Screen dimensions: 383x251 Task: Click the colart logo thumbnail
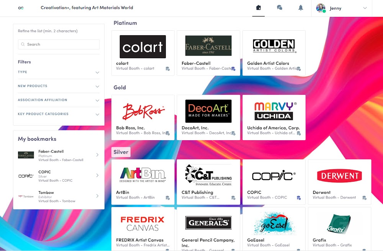[x=142, y=47]
